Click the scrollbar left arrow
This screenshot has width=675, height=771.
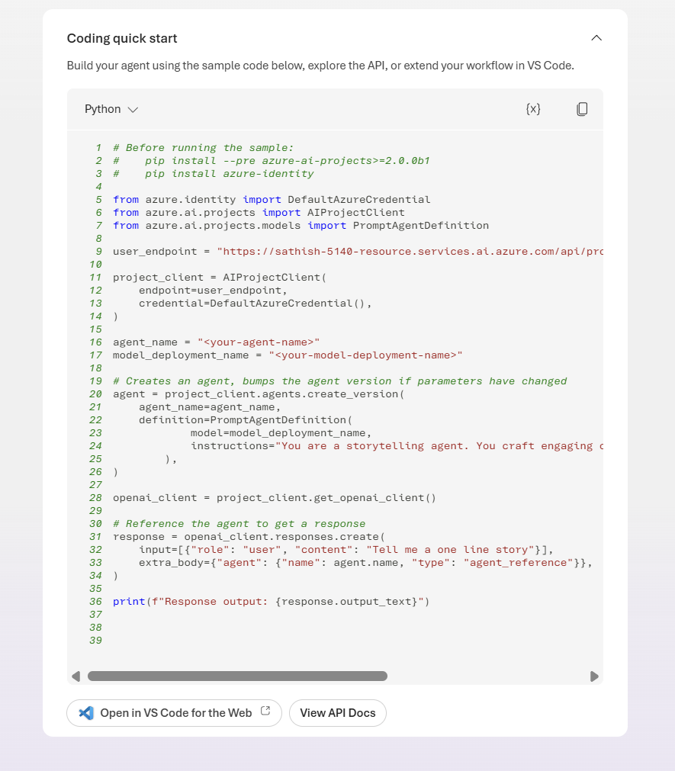click(x=76, y=676)
